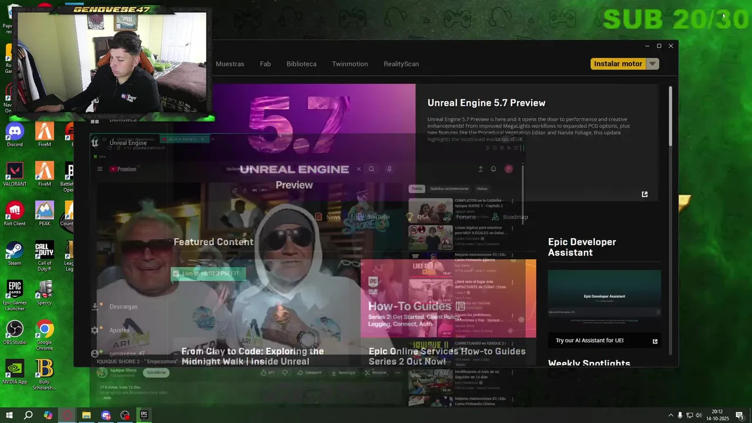Open the genovese_47 account entry
The width and height of the screenshot is (752, 423).
point(119,354)
